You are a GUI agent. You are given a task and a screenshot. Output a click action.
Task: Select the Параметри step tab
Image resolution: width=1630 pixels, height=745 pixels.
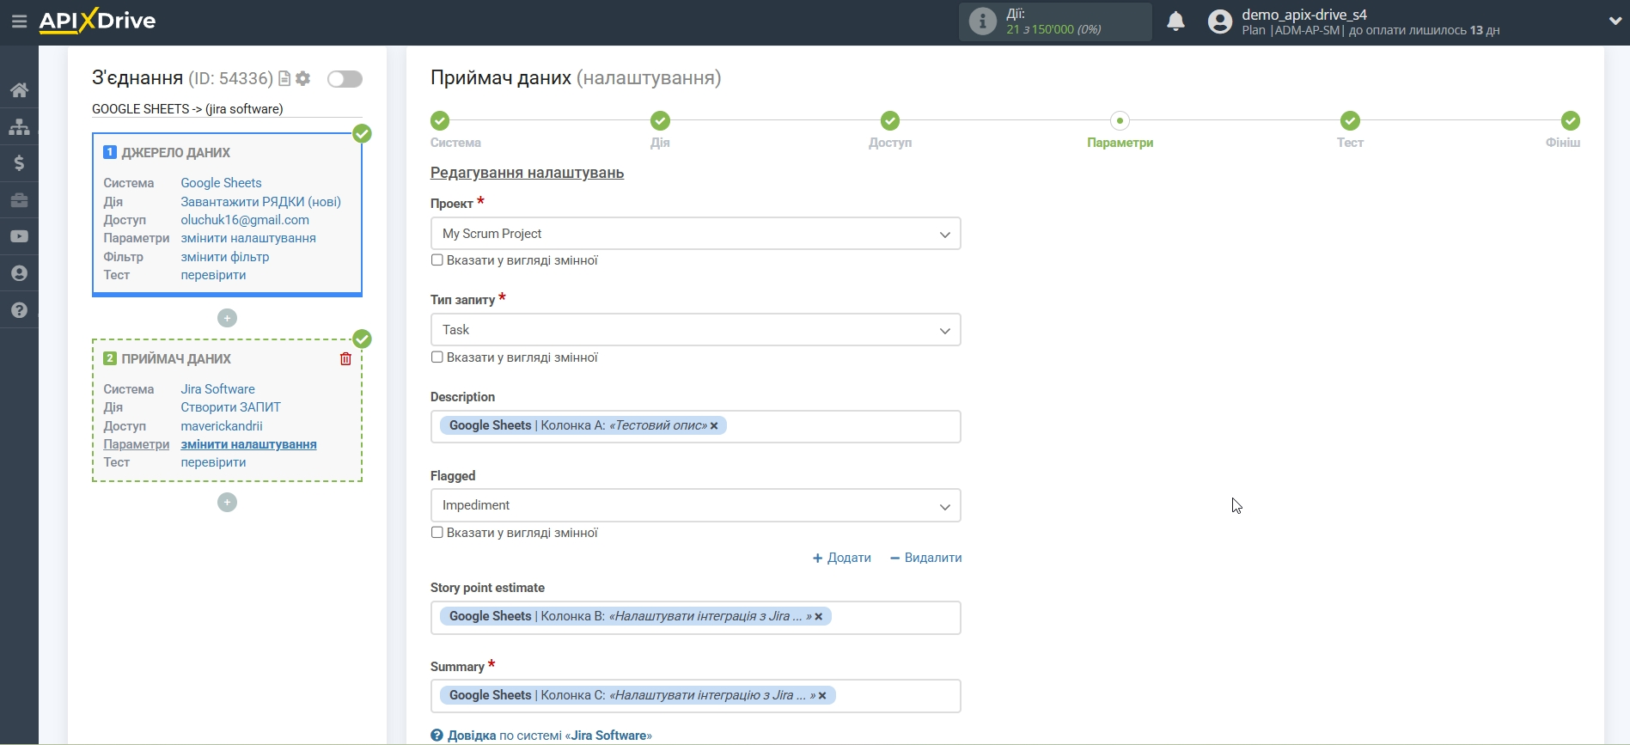pyautogui.click(x=1120, y=143)
